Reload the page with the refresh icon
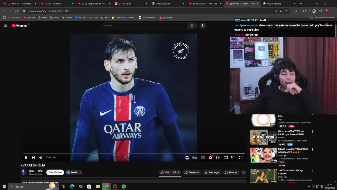Viewport: 337px width, 190px height. point(16,11)
